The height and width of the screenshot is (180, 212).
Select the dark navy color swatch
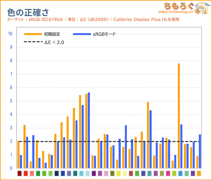point(56,173)
